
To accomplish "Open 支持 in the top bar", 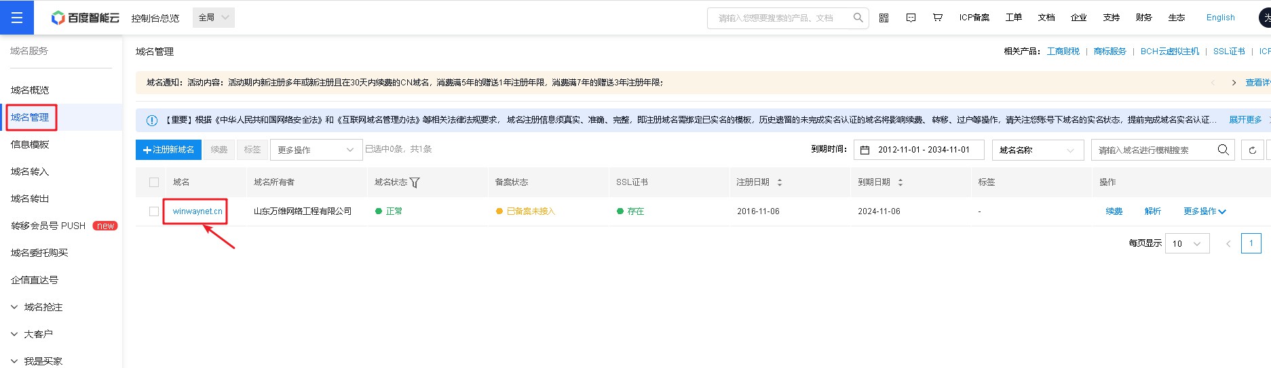I will click(x=1112, y=18).
